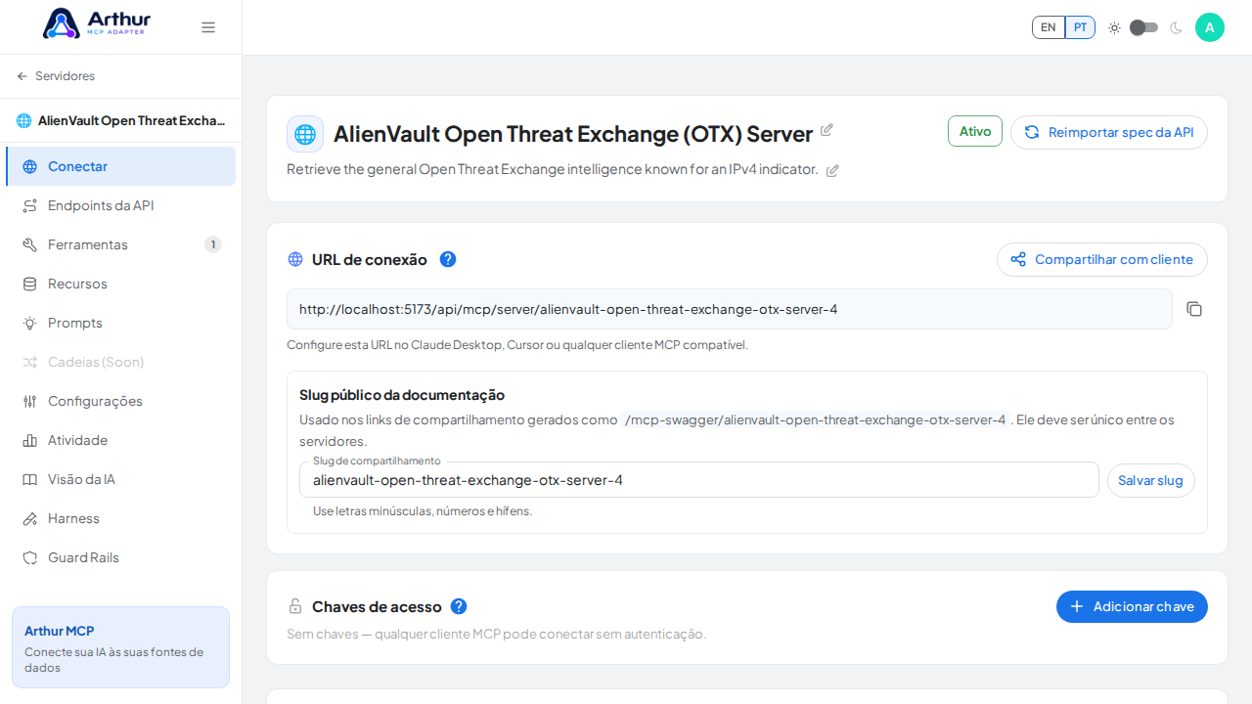Click the Ativo status badge

(x=975, y=131)
